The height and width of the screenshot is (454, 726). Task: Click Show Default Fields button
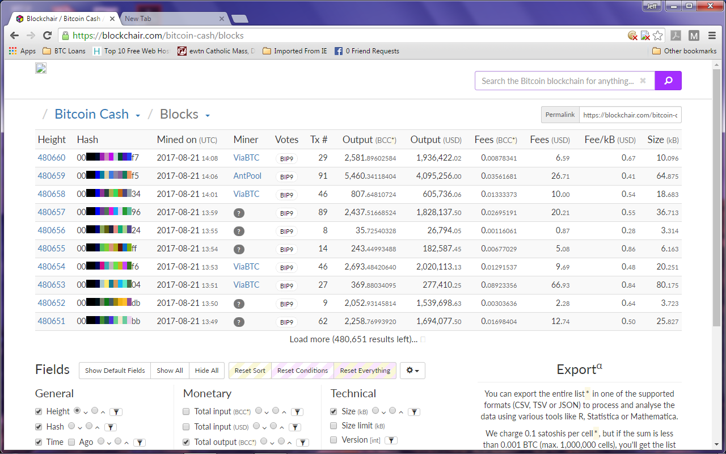coord(115,371)
